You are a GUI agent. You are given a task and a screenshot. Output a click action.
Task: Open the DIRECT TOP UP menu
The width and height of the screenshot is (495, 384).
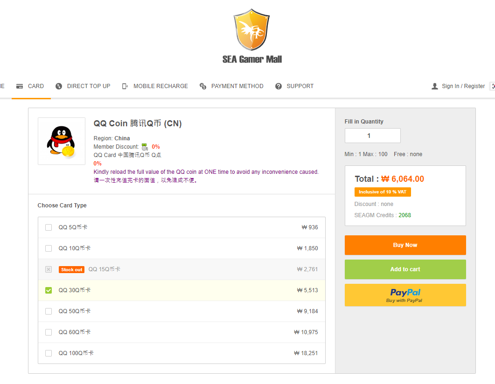83,86
